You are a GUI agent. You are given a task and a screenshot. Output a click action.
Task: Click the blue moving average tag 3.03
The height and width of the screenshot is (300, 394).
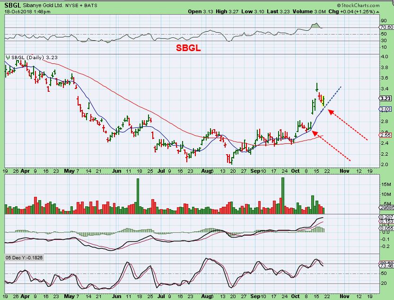pyautogui.click(x=385, y=109)
